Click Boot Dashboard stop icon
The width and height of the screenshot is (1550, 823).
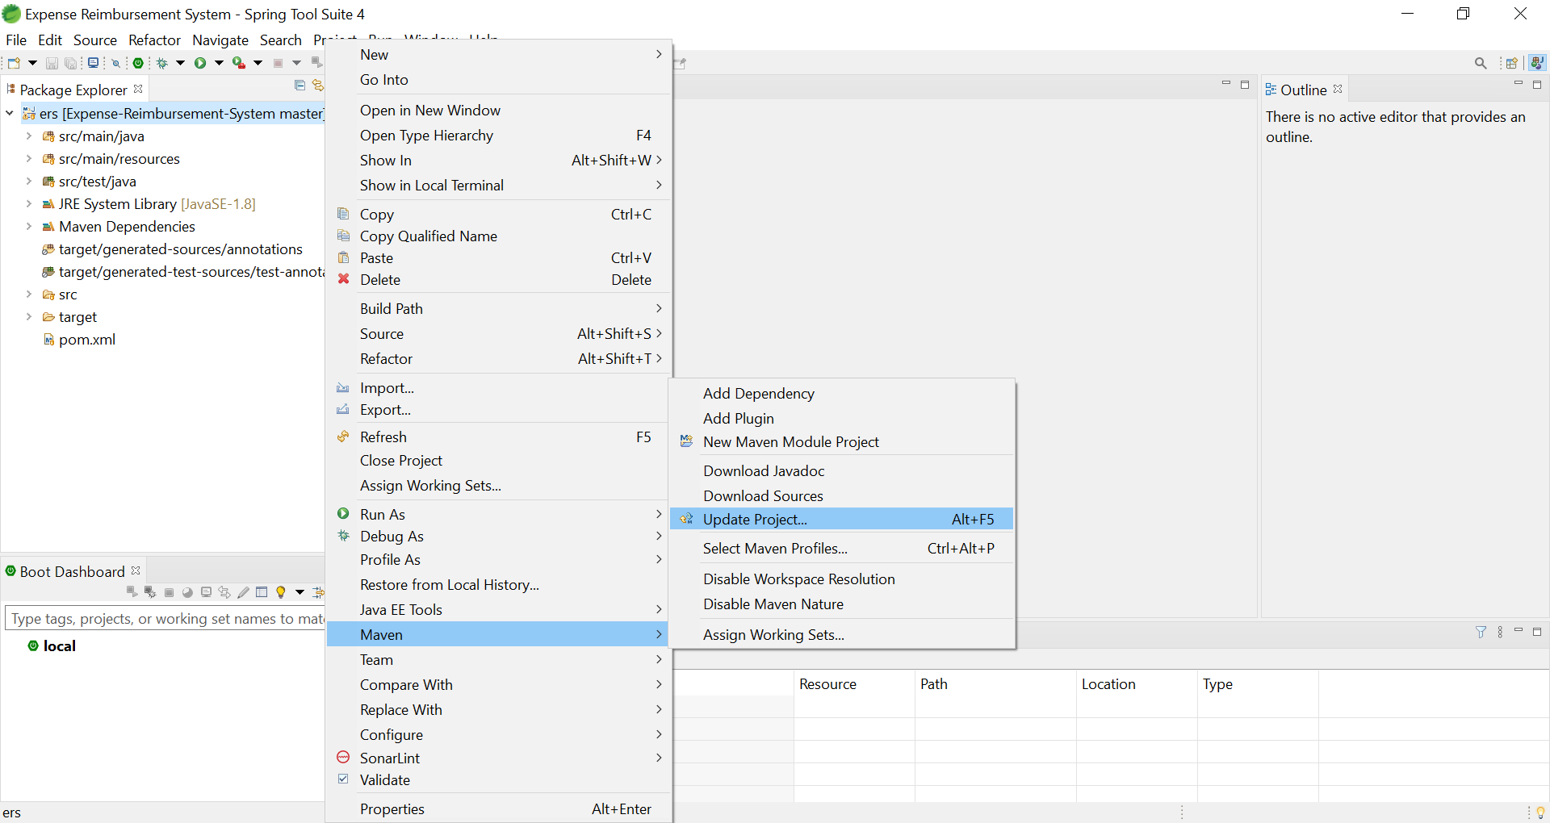(169, 592)
